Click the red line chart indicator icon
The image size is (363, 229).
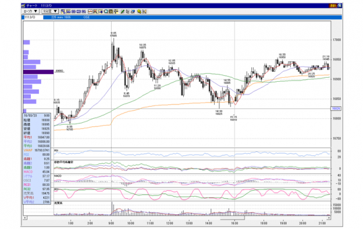(90, 11)
